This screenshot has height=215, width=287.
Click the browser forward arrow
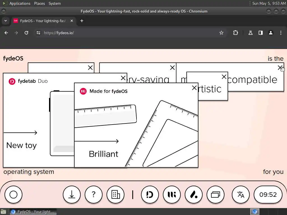click(16, 33)
